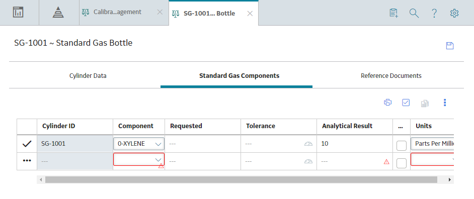
Task: Open the Calibration Management page tab
Action: pos(117,12)
